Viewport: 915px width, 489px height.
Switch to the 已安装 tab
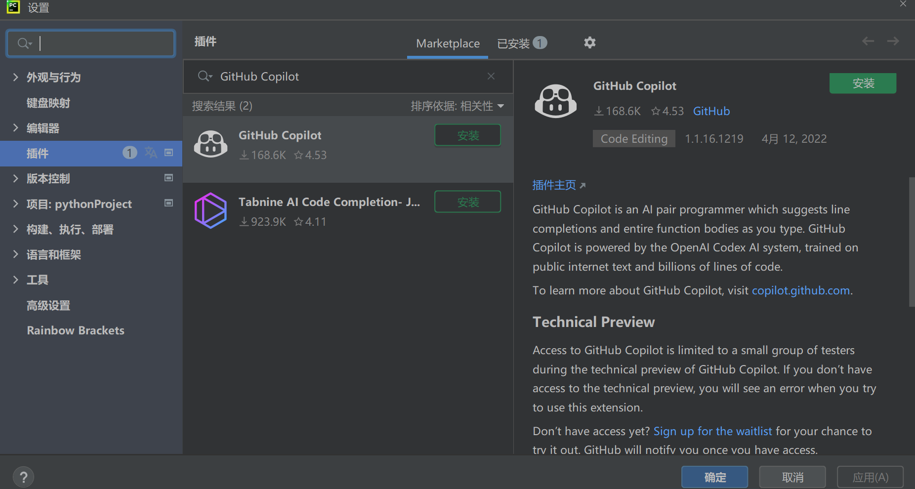tap(522, 43)
